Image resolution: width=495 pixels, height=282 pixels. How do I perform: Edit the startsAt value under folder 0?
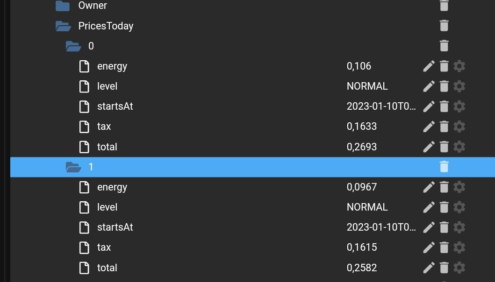429,106
